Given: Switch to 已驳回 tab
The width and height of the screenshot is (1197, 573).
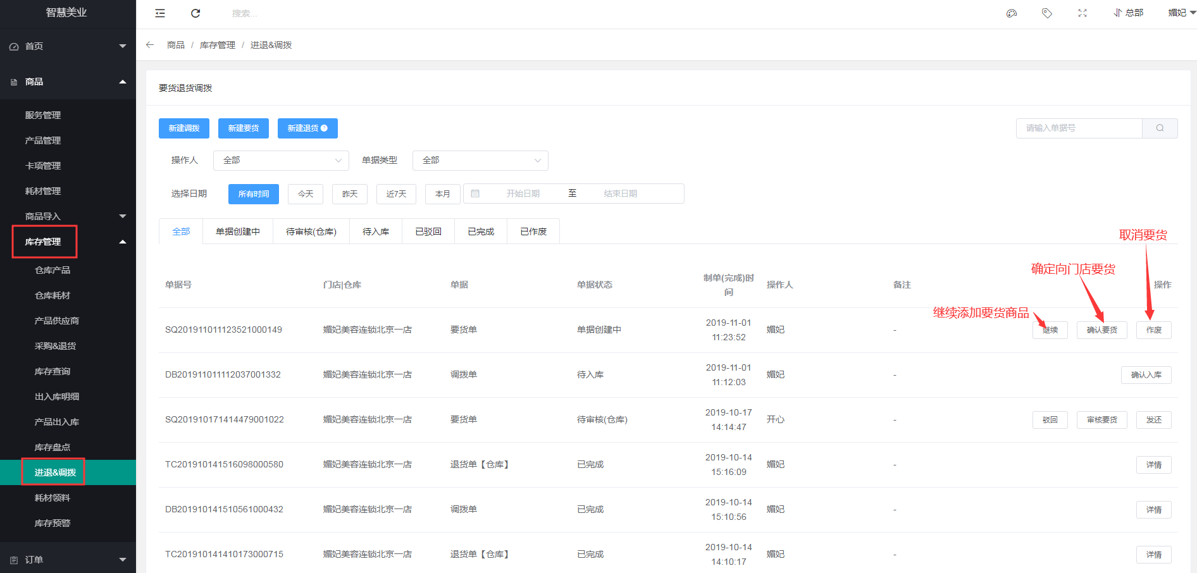Looking at the screenshot, I should tap(428, 231).
